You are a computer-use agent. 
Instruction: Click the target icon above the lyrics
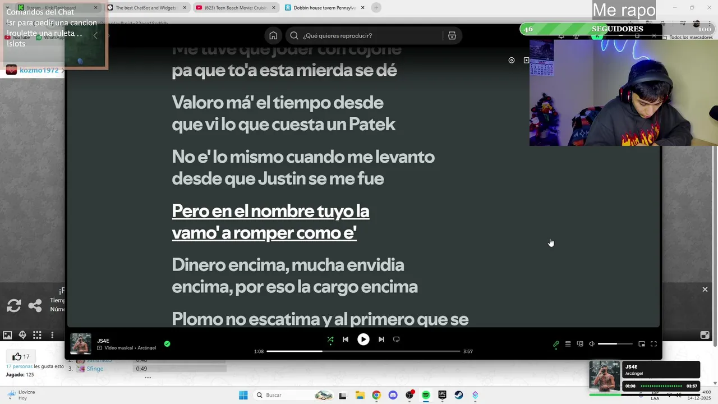click(x=512, y=60)
